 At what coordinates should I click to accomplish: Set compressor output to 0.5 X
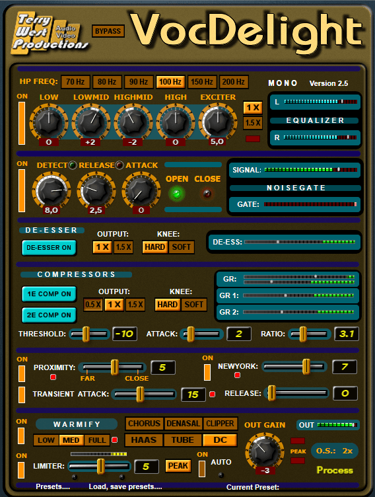tap(93, 305)
